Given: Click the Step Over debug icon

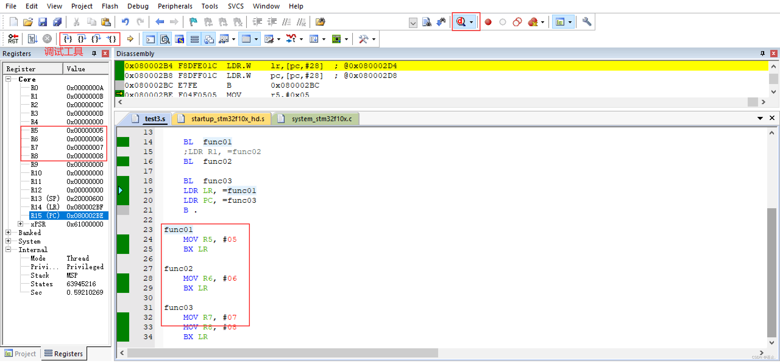Looking at the screenshot, I should click(82, 39).
